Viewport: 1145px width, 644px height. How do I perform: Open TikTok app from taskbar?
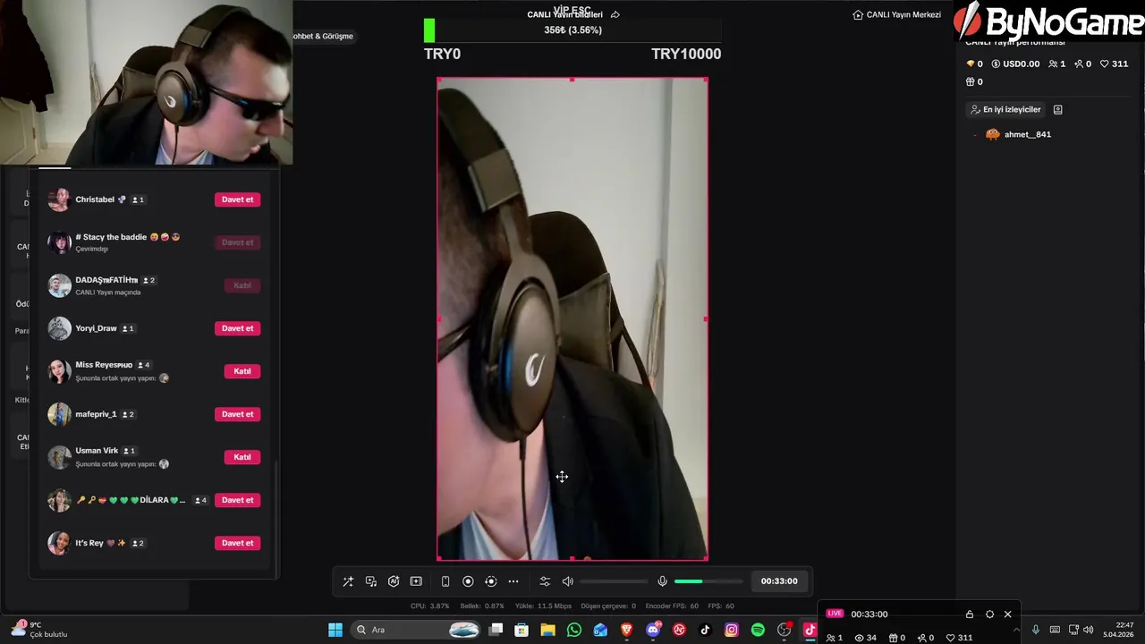(706, 630)
